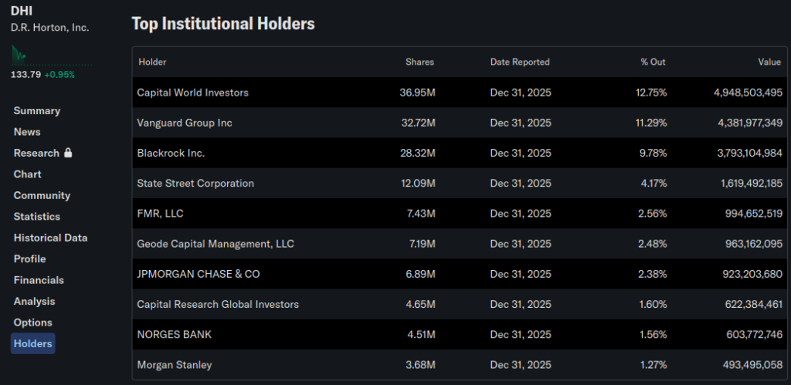Click the Shares column header

click(x=419, y=62)
